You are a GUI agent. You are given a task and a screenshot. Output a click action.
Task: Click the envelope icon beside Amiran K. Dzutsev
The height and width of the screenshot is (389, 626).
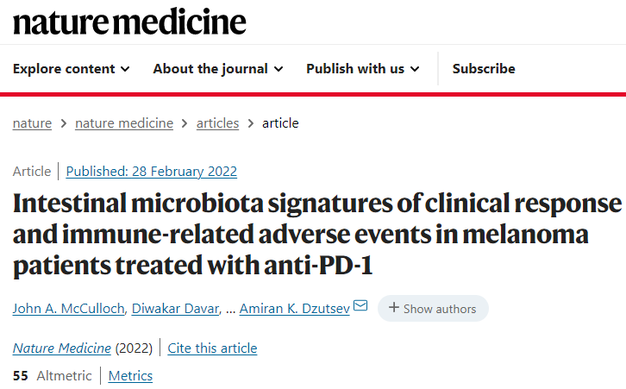[x=360, y=305]
